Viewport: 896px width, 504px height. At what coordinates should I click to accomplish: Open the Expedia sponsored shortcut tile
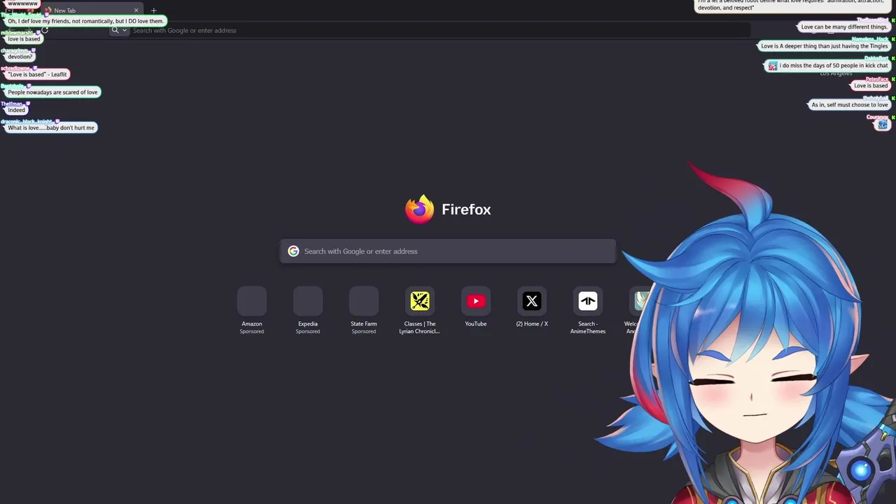308,301
